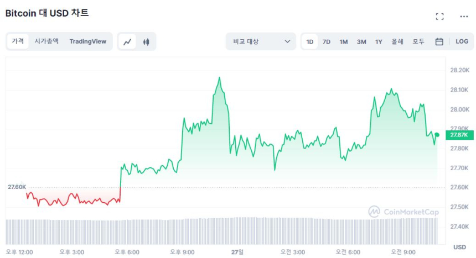Image resolution: width=476 pixels, height=258 pixels.
Task: Switch to line chart view
Action: click(128, 41)
